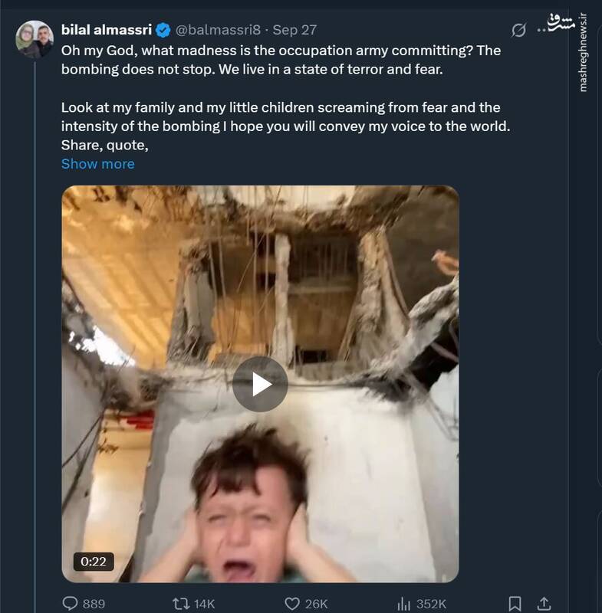This screenshot has height=613, width=602.
Task: Click the blue verified badge
Action: coord(163,31)
